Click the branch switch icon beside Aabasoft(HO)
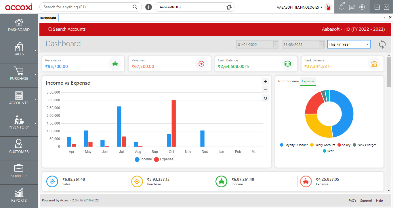Image resolution: width=393 pixels, height=208 pixels. (229, 7)
